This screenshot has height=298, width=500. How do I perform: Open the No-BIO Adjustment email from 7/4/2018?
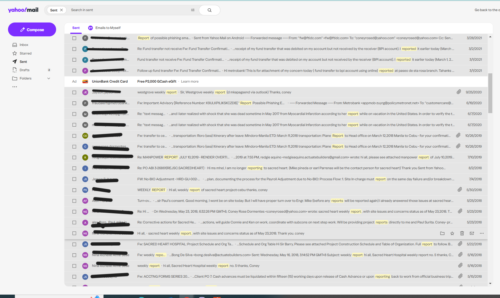[x=276, y=179]
